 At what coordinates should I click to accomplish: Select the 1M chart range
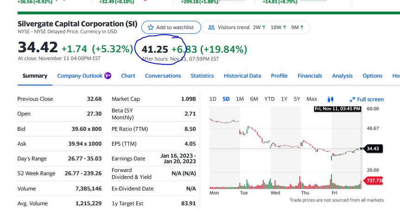tap(240, 99)
